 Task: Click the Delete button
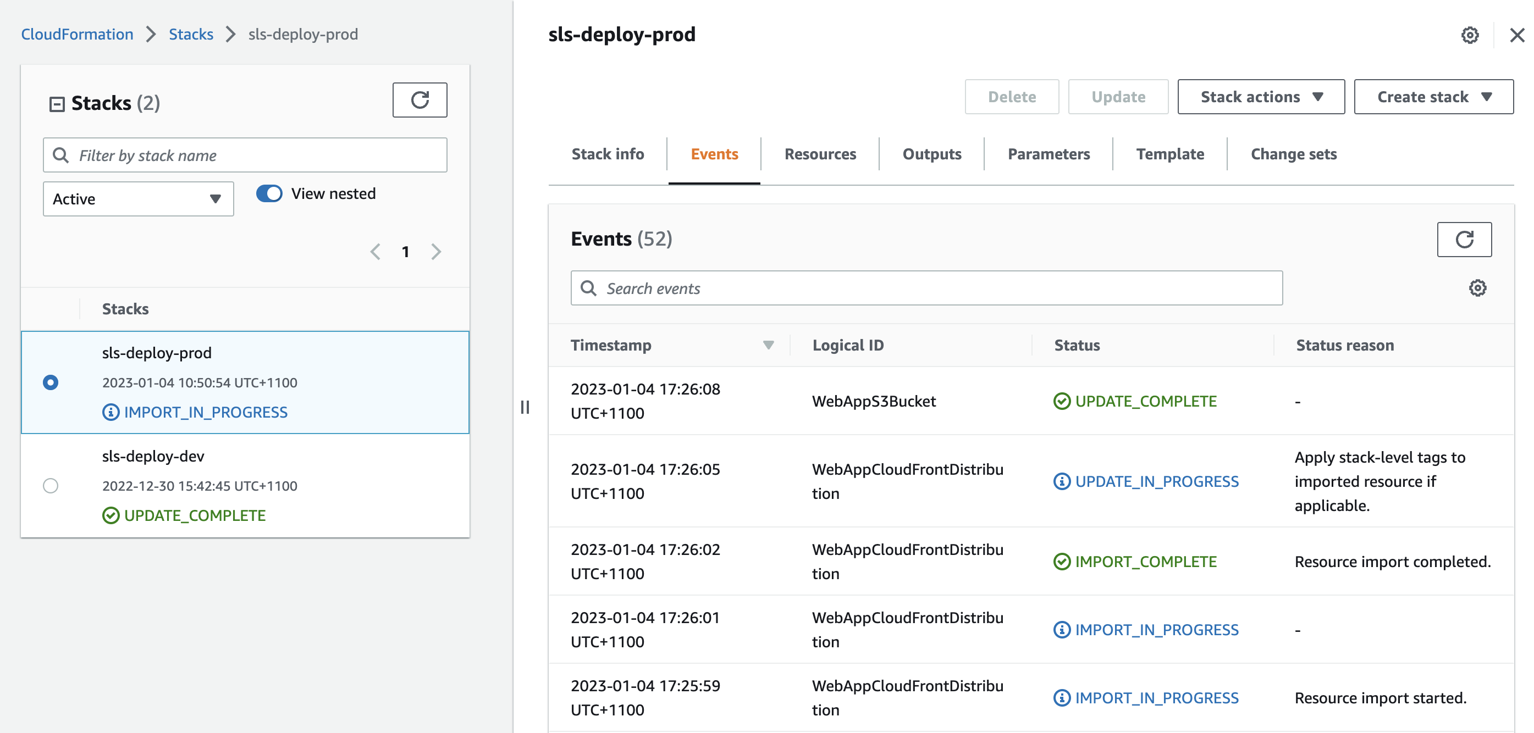pyautogui.click(x=1011, y=96)
